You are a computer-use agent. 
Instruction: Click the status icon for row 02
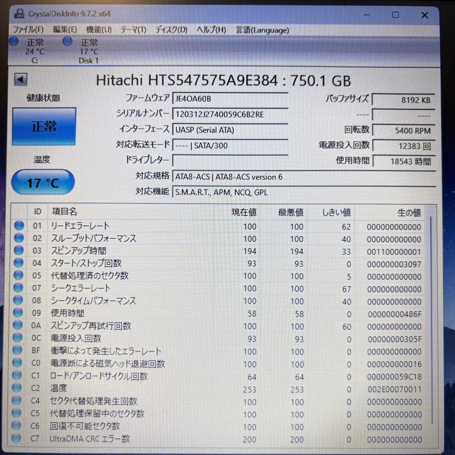tap(19, 238)
